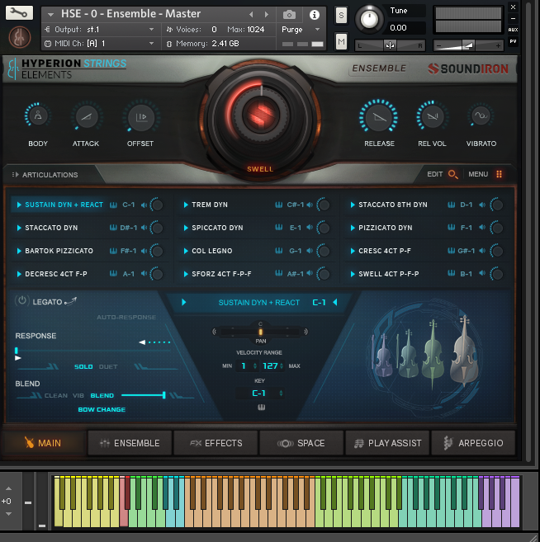540x542 pixels.
Task: Toggle the Solo button (S)
Action: pyautogui.click(x=341, y=16)
